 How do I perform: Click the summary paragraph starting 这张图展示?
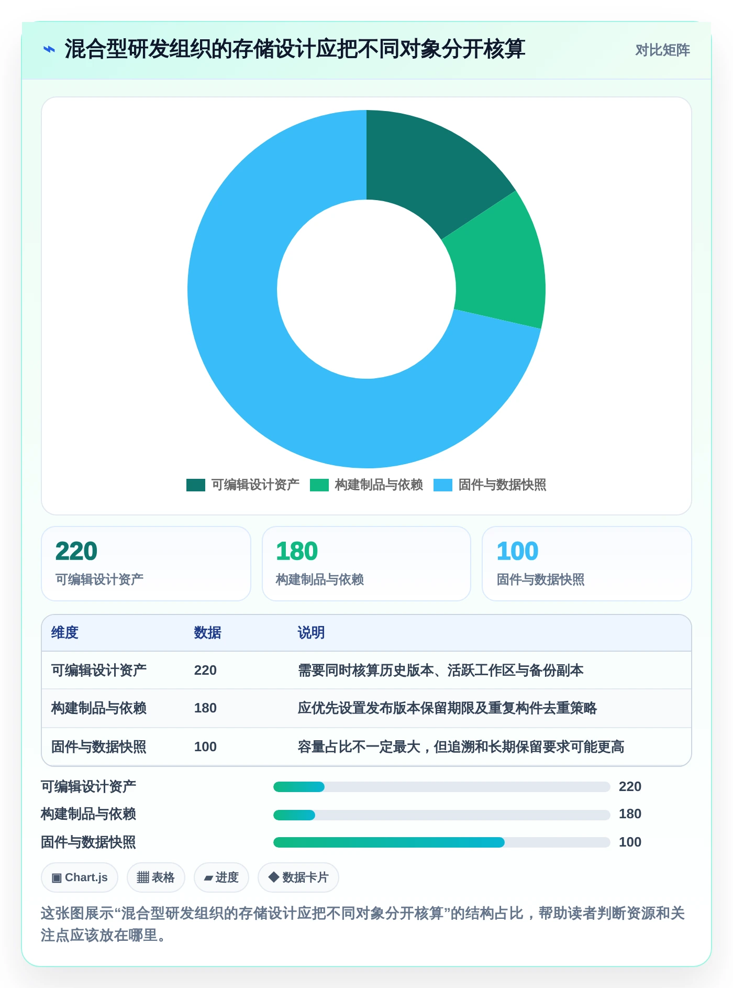[x=363, y=924]
